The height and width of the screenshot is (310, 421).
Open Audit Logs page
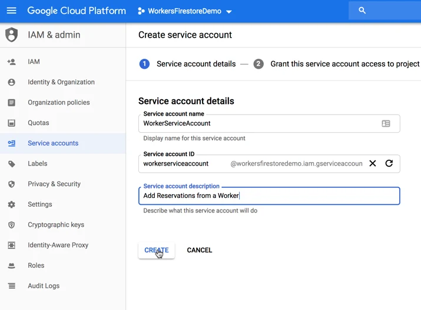click(x=63, y=286)
